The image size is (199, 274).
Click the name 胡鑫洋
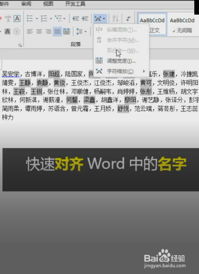110,100
